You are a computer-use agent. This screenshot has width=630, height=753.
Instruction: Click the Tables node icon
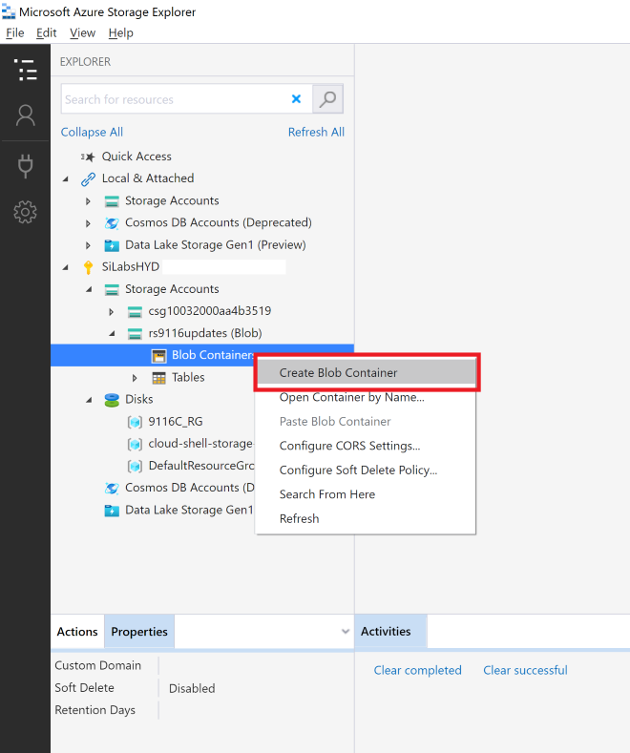tap(159, 378)
